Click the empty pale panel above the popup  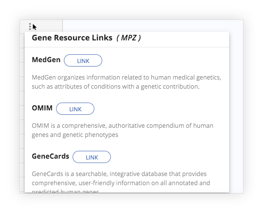coord(153,26)
